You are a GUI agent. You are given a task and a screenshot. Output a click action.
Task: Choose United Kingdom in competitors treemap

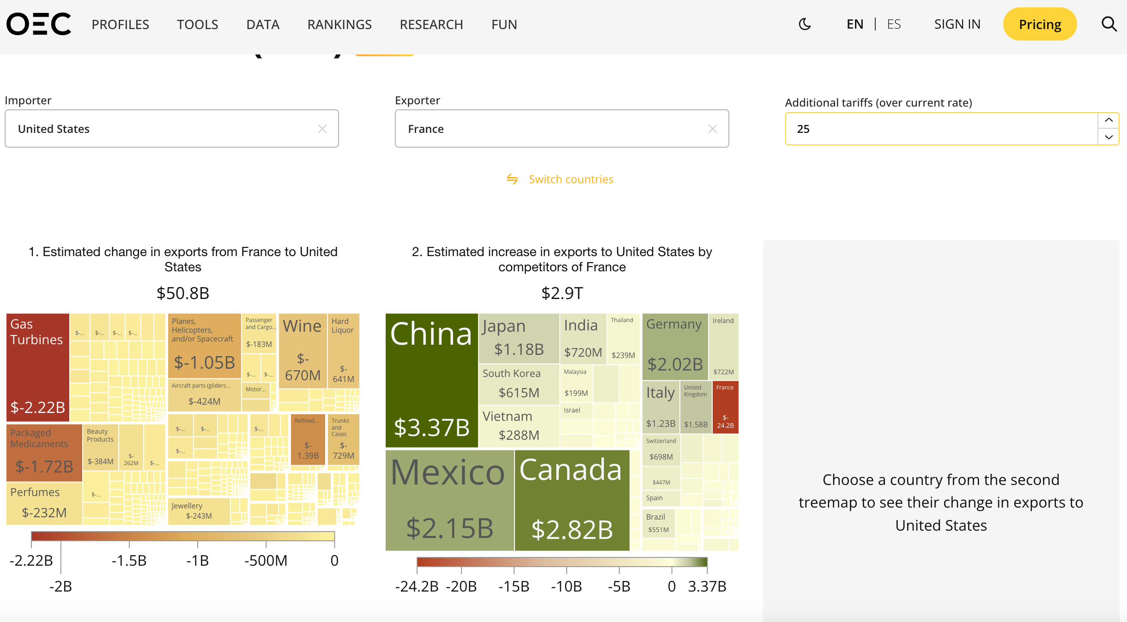pyautogui.click(x=696, y=407)
